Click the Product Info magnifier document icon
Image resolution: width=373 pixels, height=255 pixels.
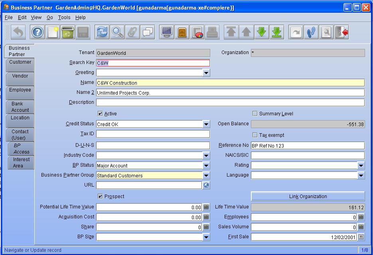(x=326, y=32)
